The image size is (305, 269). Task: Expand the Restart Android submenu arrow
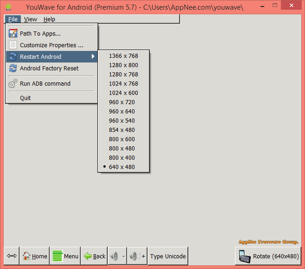click(93, 56)
